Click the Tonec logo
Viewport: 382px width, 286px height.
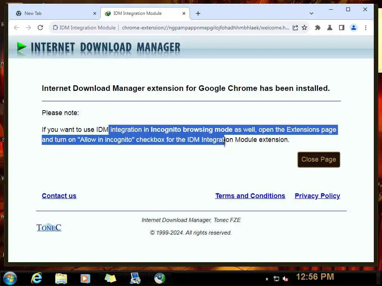pyautogui.click(x=49, y=228)
